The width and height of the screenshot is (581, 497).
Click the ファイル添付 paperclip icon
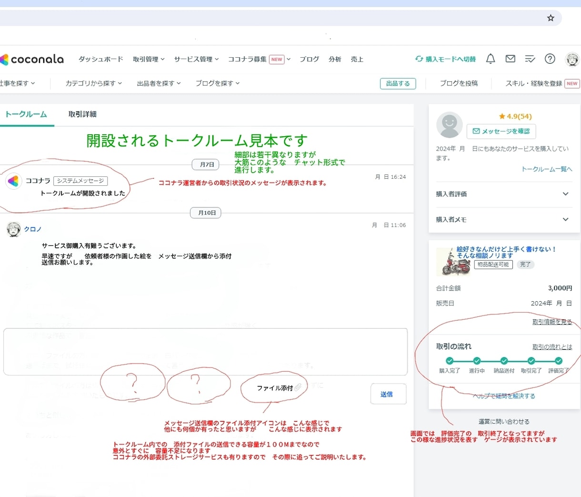pos(298,387)
